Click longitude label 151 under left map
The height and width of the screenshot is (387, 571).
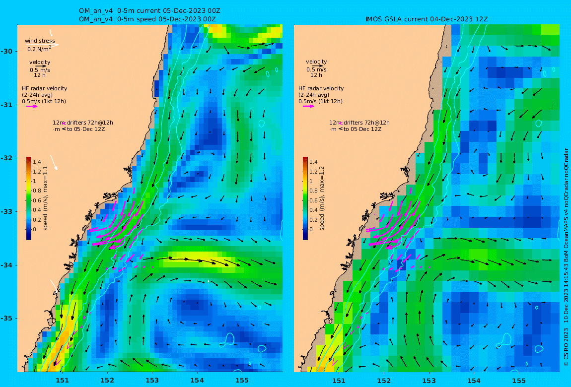coord(62,381)
